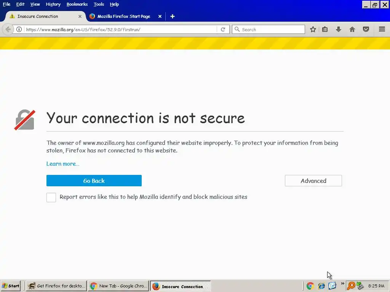Close the Insecure Connection tab

point(80,16)
